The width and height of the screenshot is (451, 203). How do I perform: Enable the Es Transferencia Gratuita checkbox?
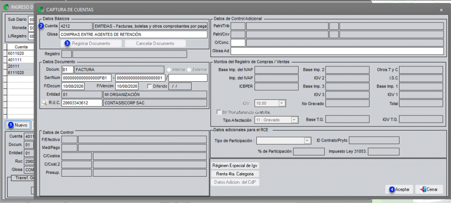point(219,112)
